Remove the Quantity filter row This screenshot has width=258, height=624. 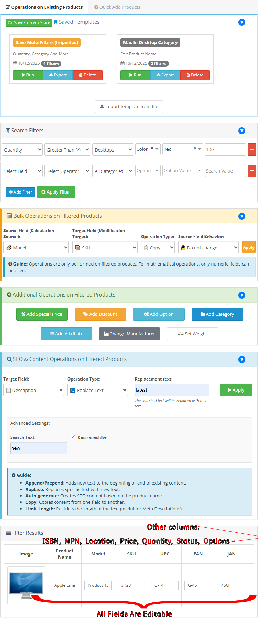(252, 149)
